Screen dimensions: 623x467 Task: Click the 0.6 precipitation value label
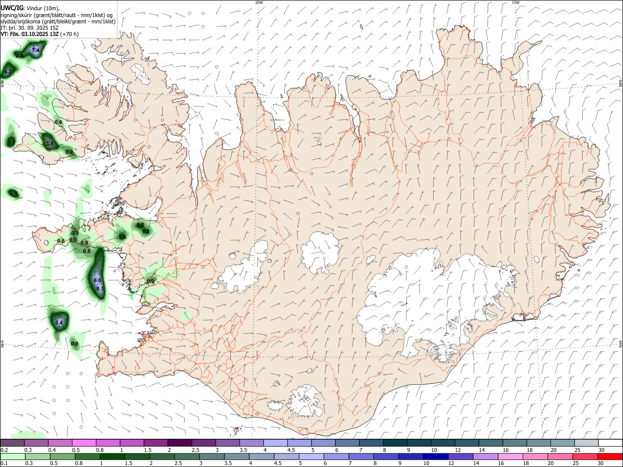(58, 122)
